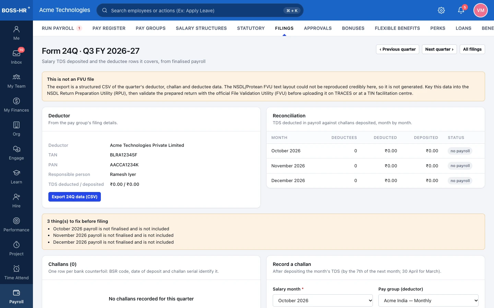Switch to the Statutory tab

[x=251, y=28]
